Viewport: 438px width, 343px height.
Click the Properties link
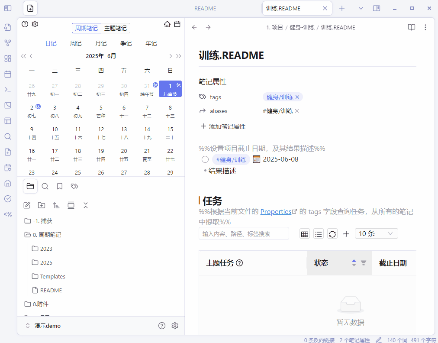276,212
